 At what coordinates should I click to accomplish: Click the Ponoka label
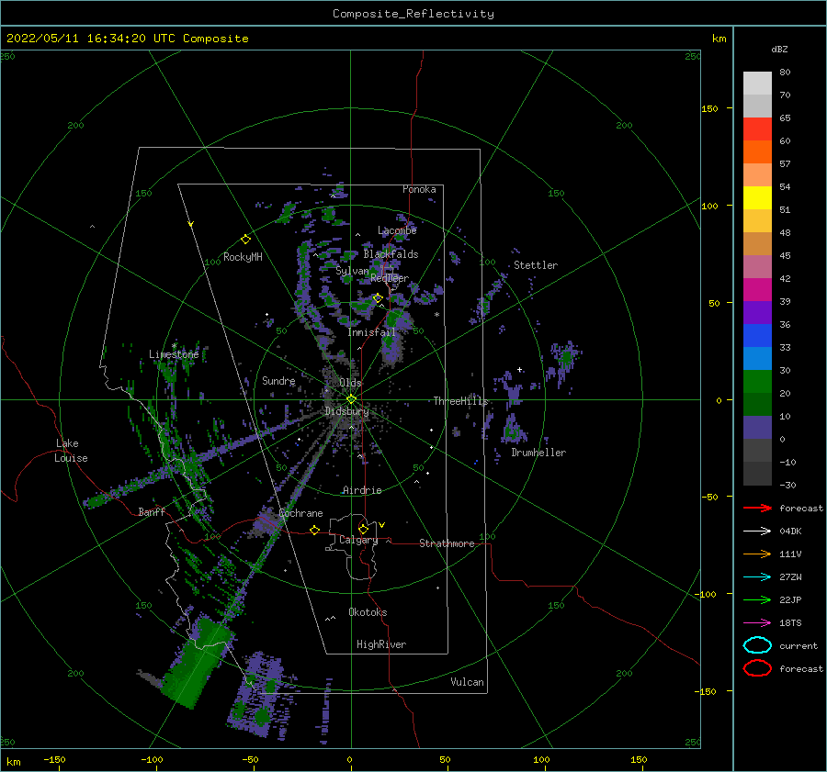(419, 189)
